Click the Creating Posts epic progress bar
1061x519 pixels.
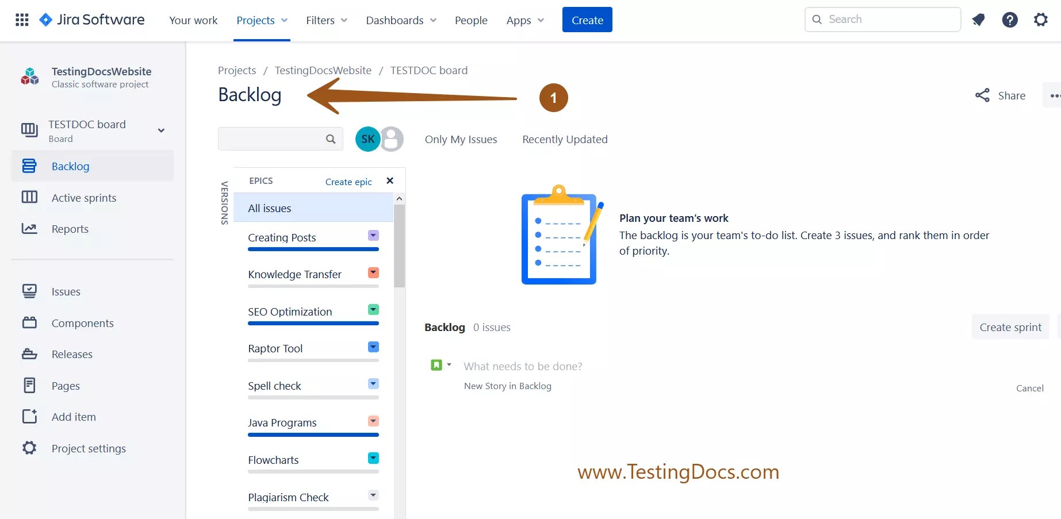pos(313,249)
